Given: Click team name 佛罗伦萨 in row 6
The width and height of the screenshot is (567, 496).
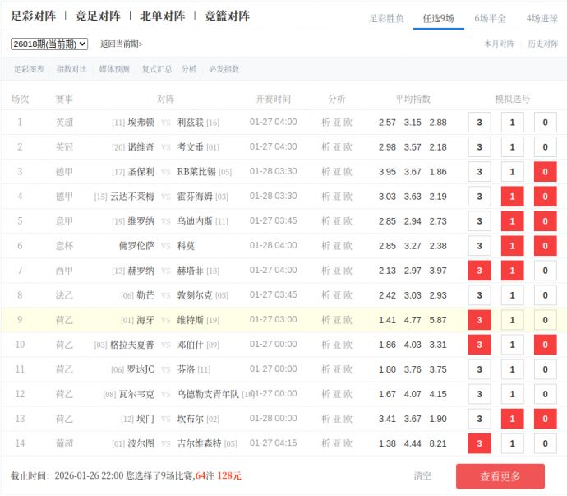Looking at the screenshot, I should [136, 246].
